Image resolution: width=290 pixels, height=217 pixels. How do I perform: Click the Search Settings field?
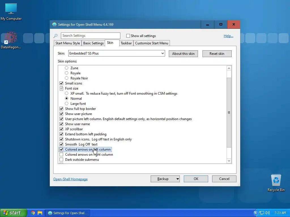[90, 36]
